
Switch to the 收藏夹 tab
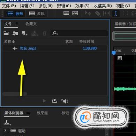coord(31,24)
